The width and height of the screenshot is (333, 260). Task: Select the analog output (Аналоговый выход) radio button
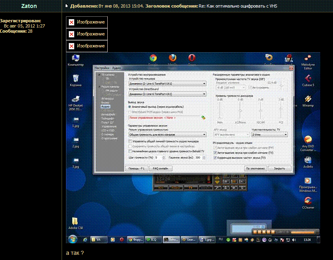tap(130, 107)
